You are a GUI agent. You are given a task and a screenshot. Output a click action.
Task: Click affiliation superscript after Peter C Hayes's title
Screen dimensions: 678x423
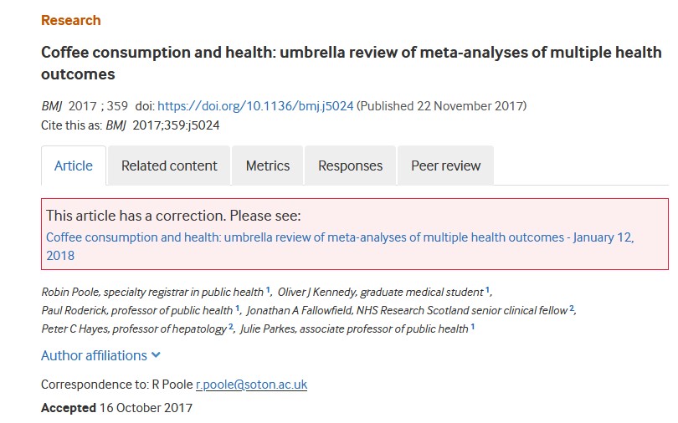click(x=231, y=326)
